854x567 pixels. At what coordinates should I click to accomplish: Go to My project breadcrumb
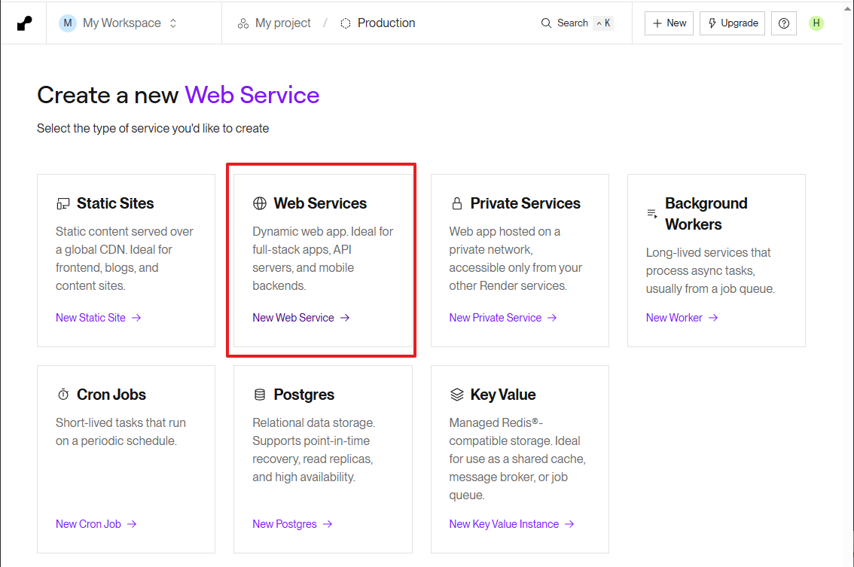coord(274,23)
